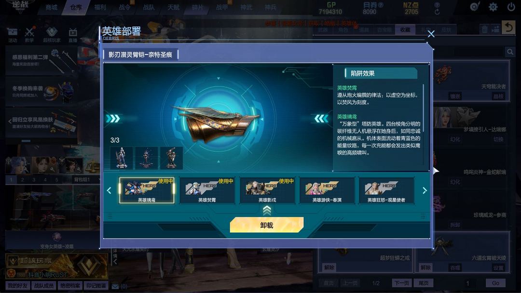
Task: Click the search magnifier icon
Action: [510, 52]
